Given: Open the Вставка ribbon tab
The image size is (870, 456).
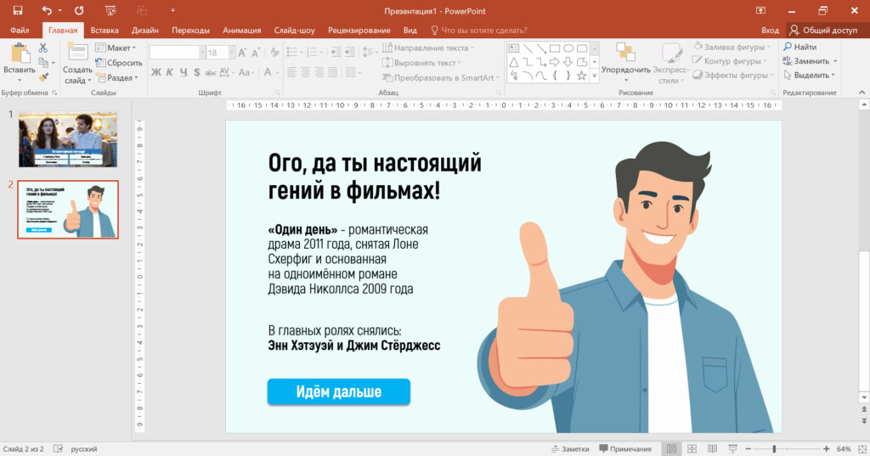Looking at the screenshot, I should coord(105,30).
